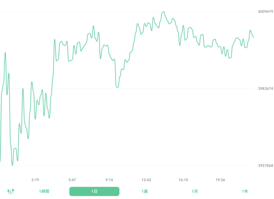The image size is (274, 199).
Task: Switch to candlestick chart view icon
Action: 11,191
